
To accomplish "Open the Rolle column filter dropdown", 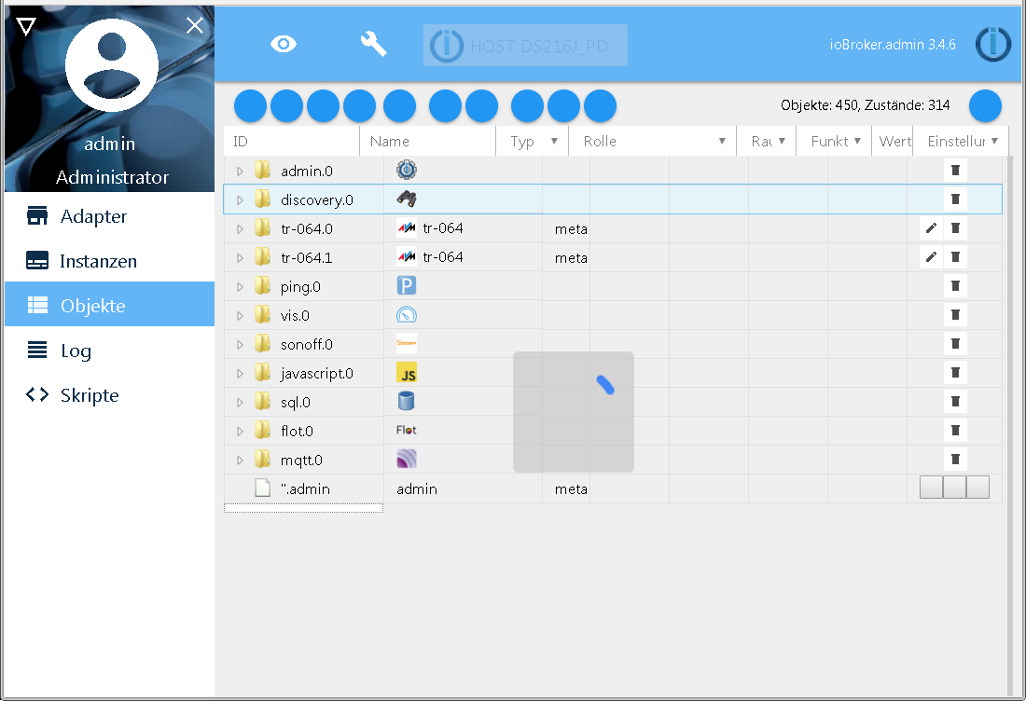I will pos(722,142).
